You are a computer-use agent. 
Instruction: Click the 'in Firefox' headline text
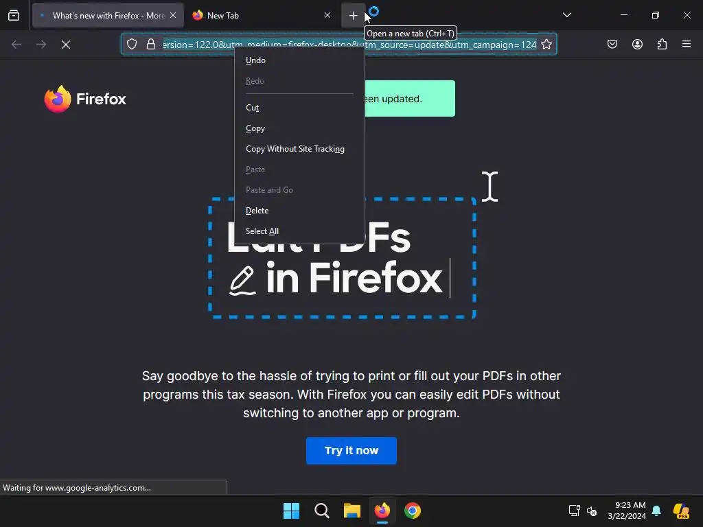click(354, 279)
